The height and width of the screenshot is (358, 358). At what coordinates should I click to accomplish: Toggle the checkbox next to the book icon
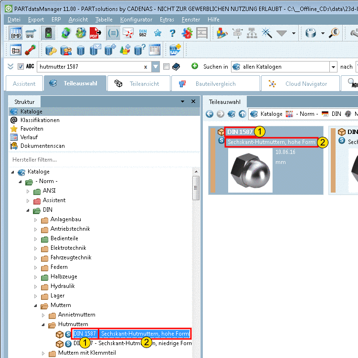(x=166, y=67)
